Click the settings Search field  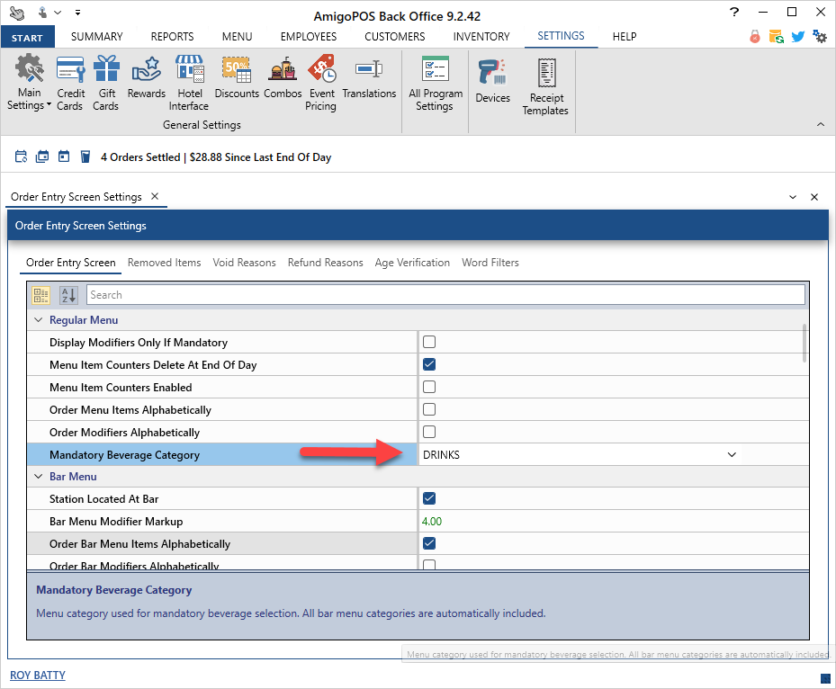click(445, 295)
